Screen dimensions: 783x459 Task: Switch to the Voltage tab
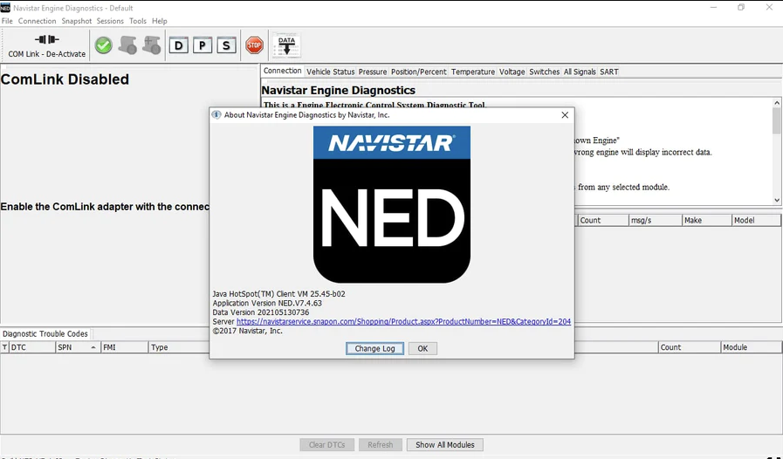[512, 72]
